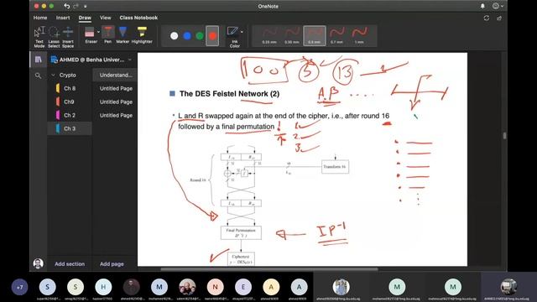Screen dimensions: 537x302
Task: Choose the blue ink color
Action: click(x=187, y=35)
